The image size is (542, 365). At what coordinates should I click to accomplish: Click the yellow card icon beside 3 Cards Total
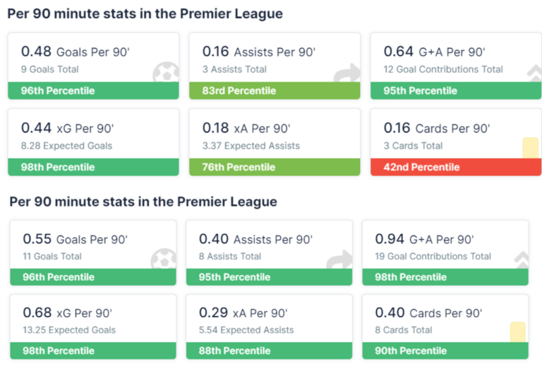pyautogui.click(x=530, y=148)
